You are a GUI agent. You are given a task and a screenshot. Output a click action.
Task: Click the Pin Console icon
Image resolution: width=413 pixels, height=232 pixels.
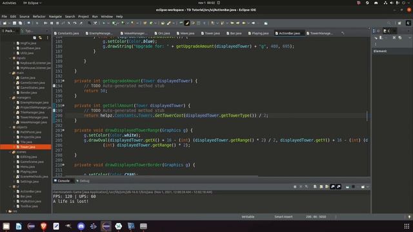[x=347, y=187]
